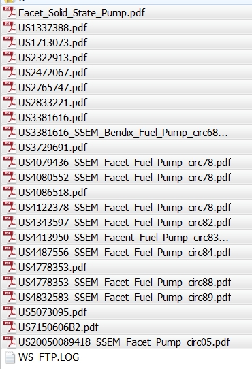Open the US3381616_SSEM_Bendix_Fuel_Pump_circ68 file
252x369 pixels.
(127, 133)
